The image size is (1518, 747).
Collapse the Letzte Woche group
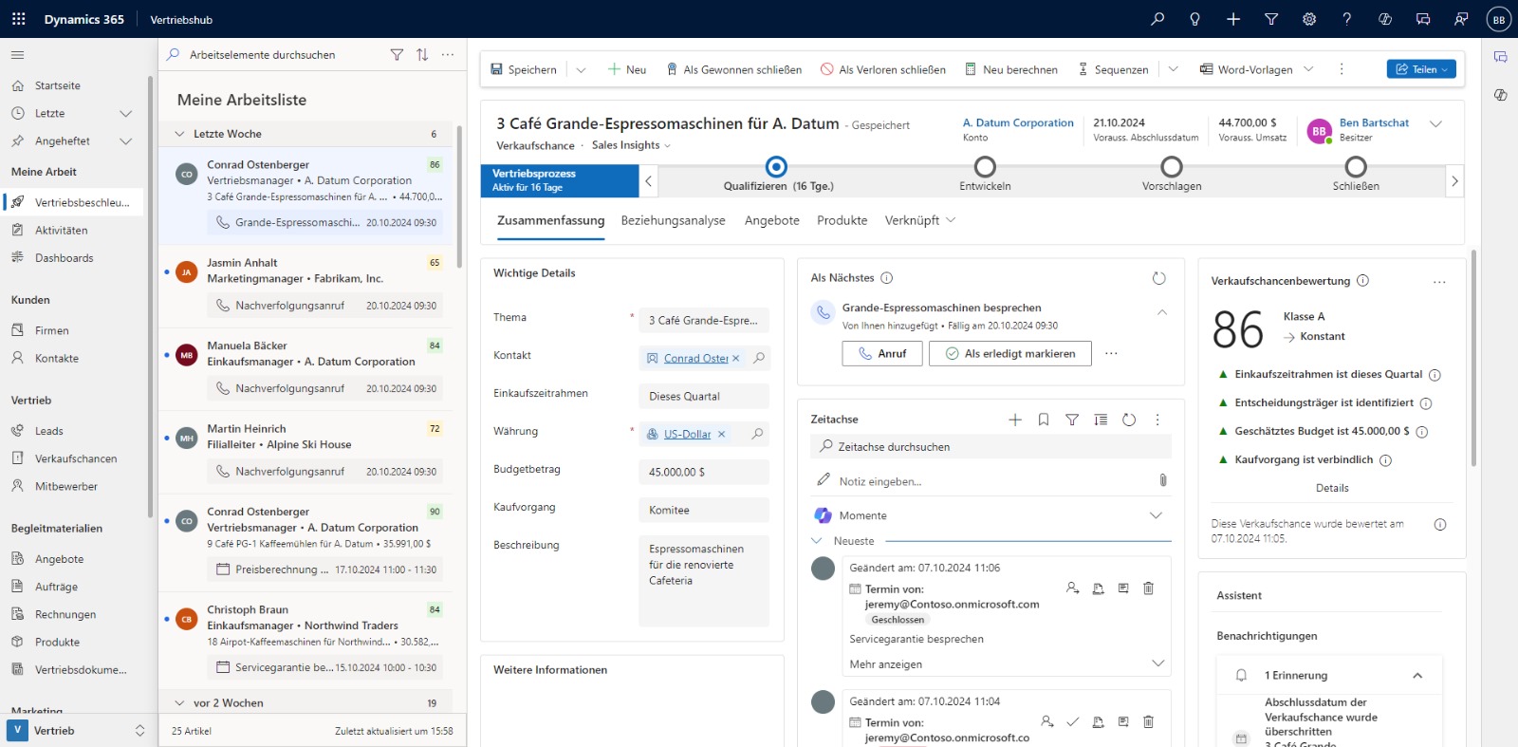click(180, 134)
